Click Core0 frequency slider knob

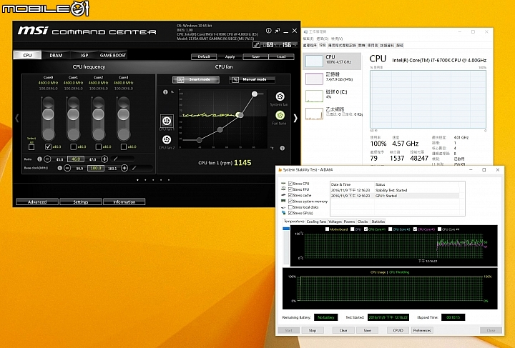(49, 114)
